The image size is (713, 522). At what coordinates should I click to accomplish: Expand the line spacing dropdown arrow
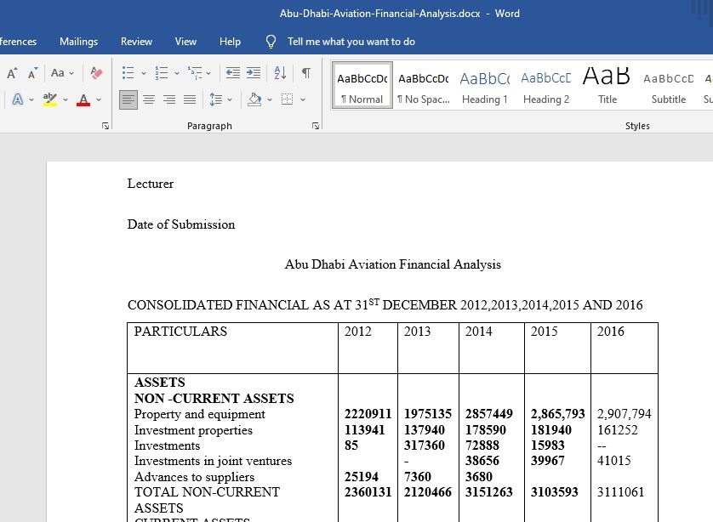pos(230,99)
